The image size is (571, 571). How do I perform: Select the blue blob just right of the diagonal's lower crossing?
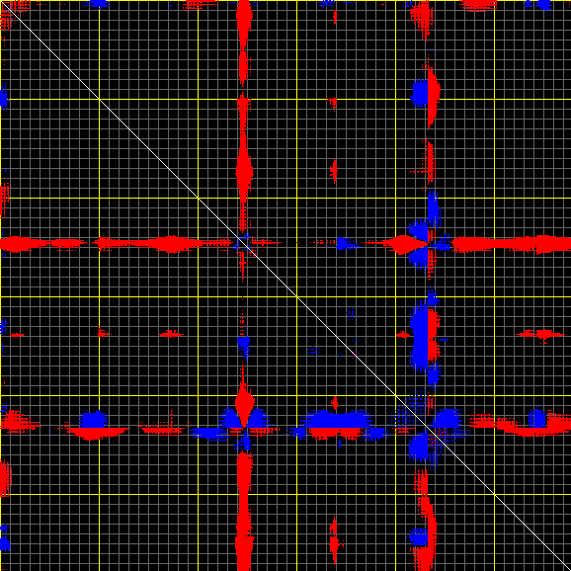click(448, 419)
